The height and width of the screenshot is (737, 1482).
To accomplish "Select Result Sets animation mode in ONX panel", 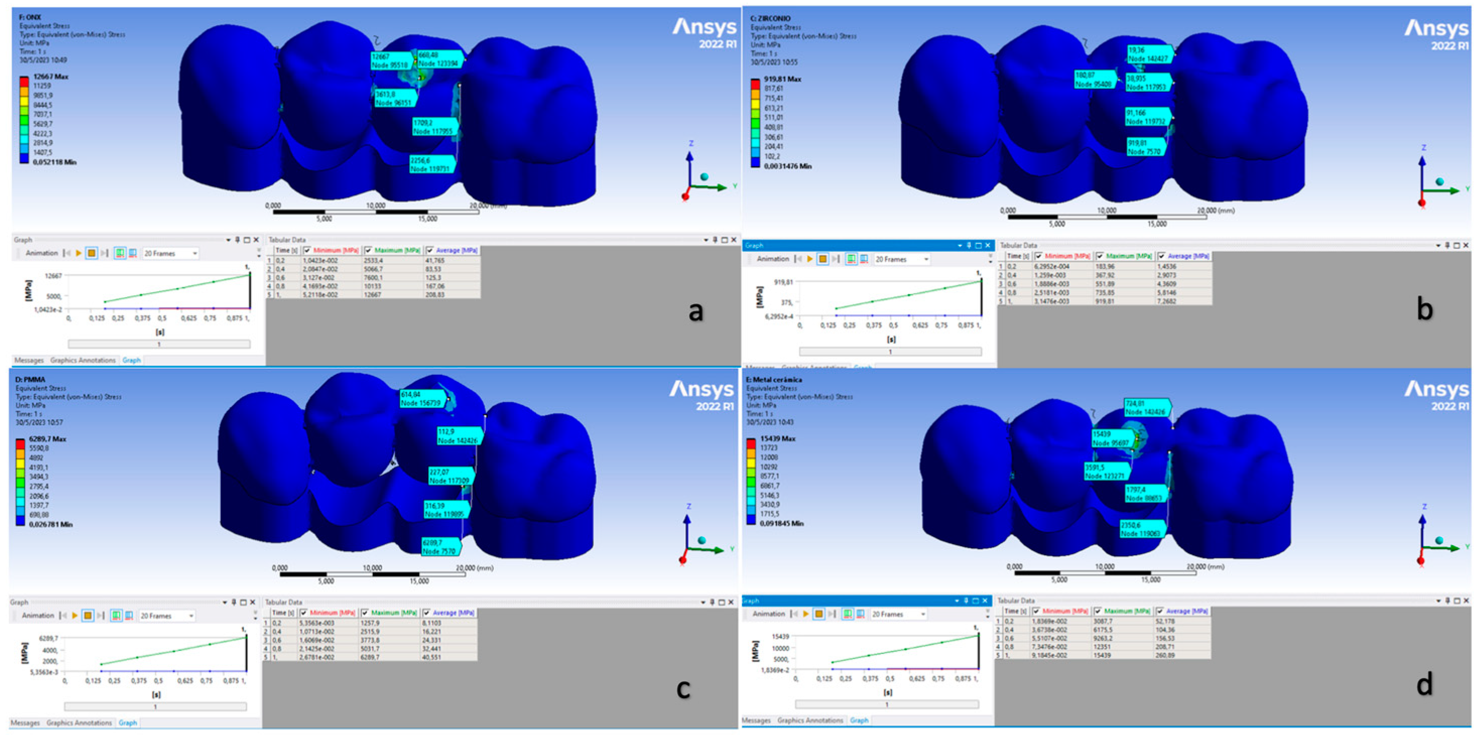I will pos(133,253).
